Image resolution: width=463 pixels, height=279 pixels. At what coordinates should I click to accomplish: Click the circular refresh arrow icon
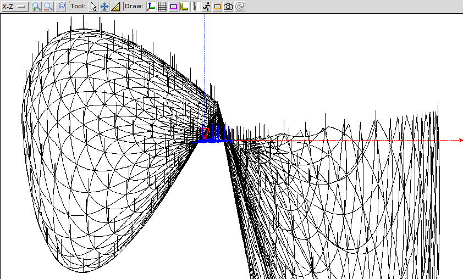tap(240, 7)
